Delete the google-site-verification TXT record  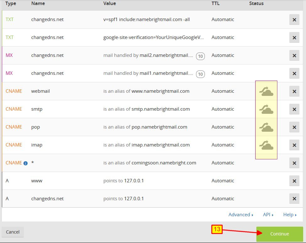(294, 37)
